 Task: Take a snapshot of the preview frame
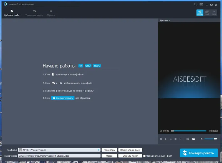pyautogui.click(x=188, y=139)
